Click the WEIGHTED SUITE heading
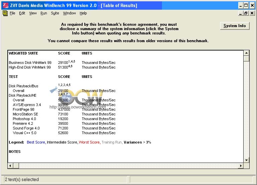 [23, 53]
